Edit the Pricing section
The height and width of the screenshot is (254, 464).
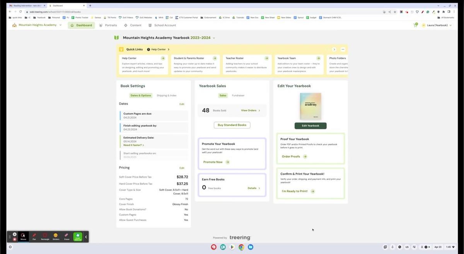182,168
